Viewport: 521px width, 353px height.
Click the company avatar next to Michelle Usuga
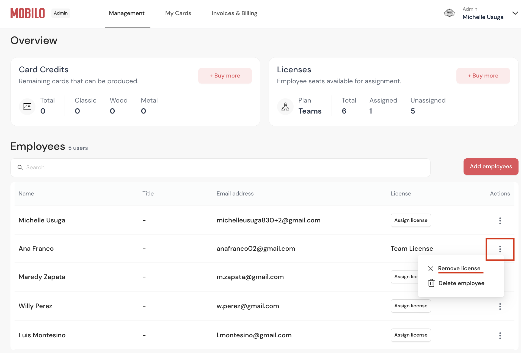(450, 13)
